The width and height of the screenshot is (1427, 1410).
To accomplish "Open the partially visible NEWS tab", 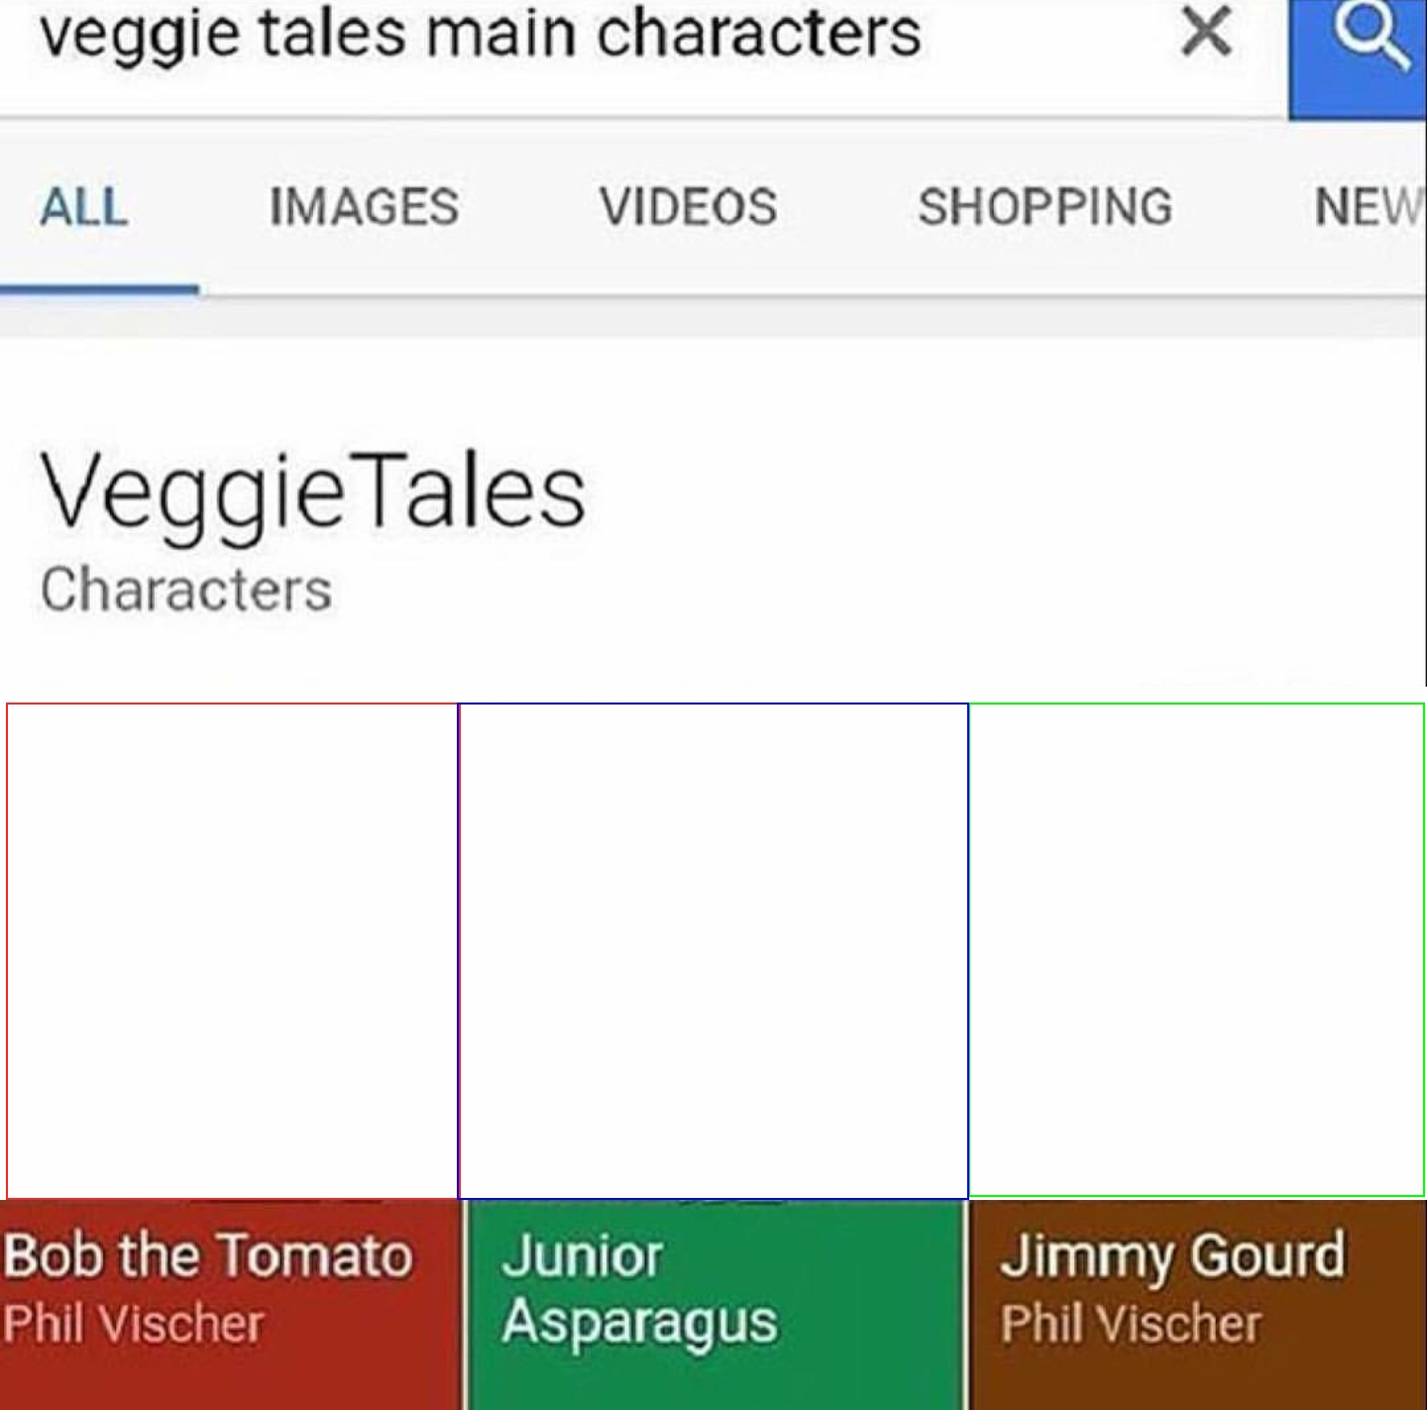I will [1370, 207].
